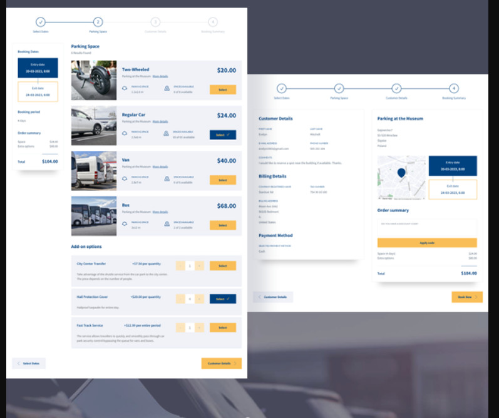Image resolution: width=499 pixels, height=418 pixels.
Task: Click the $104.00 total in left sidebar
Action: click(50, 161)
